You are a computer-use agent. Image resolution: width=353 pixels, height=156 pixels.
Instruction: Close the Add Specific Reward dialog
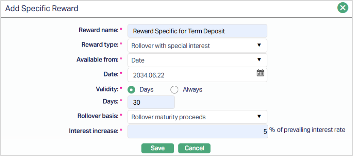(x=342, y=7)
